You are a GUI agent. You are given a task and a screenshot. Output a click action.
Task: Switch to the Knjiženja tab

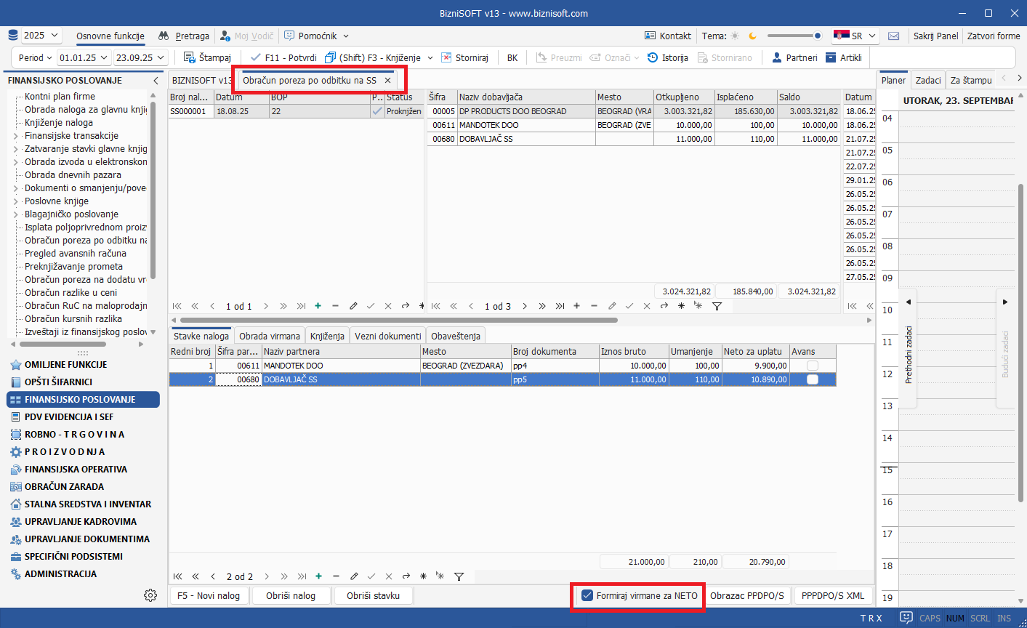[x=326, y=336]
